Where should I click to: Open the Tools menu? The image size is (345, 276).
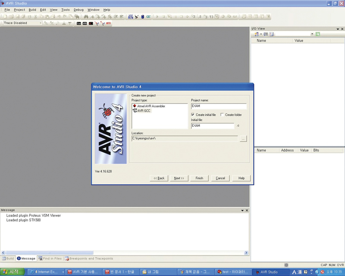(x=66, y=9)
